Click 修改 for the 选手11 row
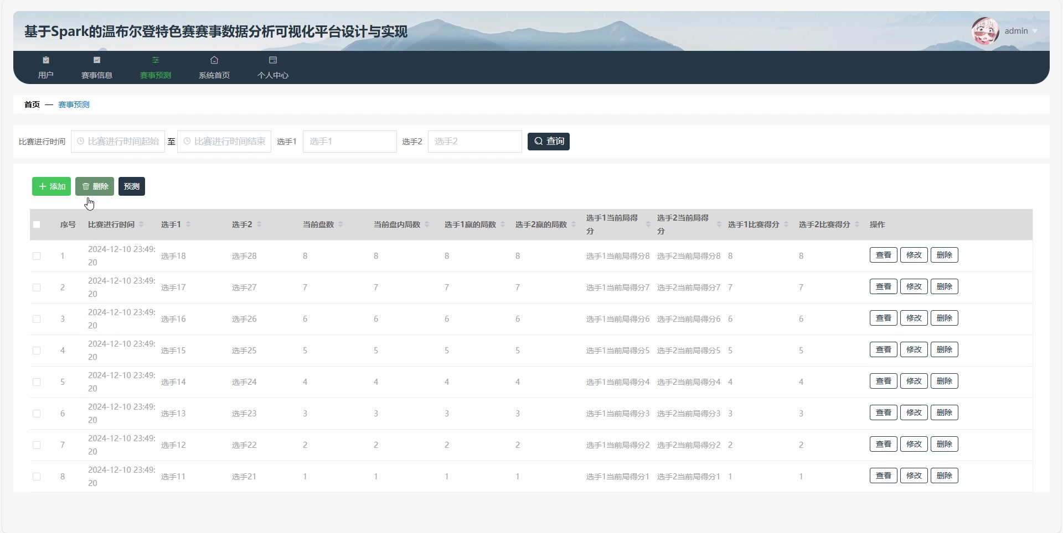The height and width of the screenshot is (533, 1063). [914, 475]
